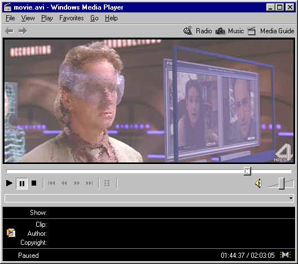298x264 pixels.
Task: Click the stereo sound status icon
Action: [286, 255]
